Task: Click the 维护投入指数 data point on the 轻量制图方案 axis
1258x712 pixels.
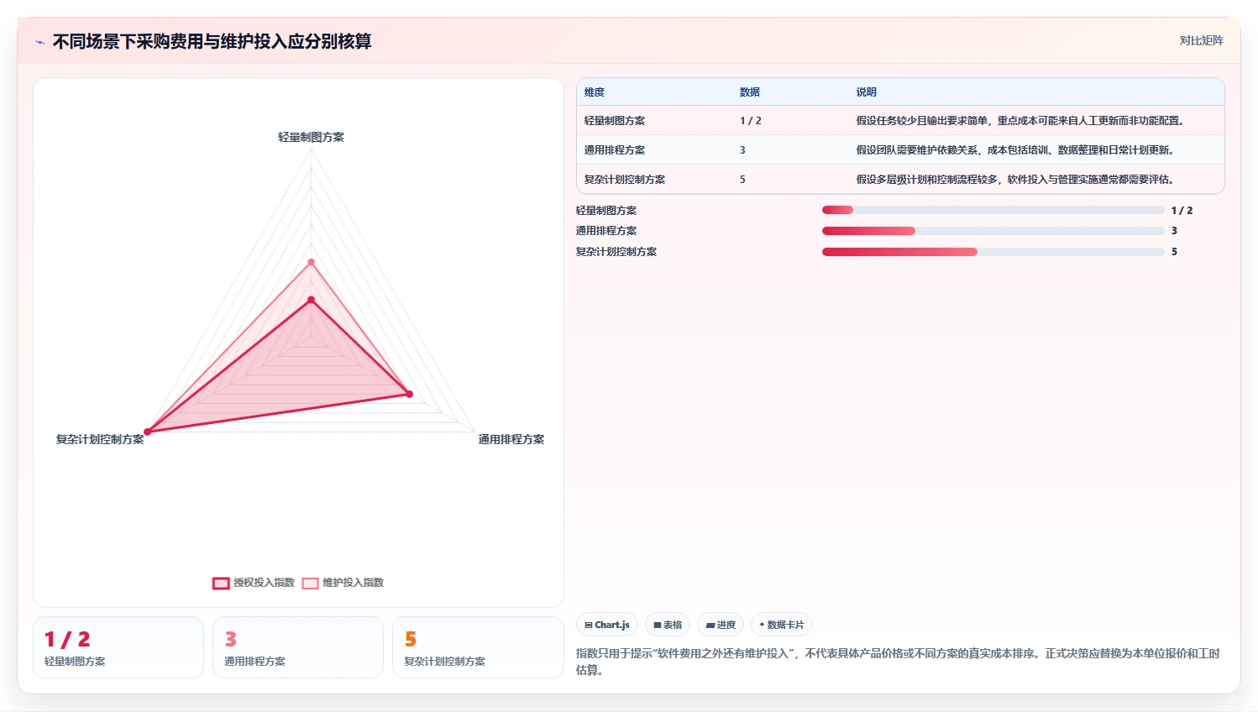Action: [312, 262]
